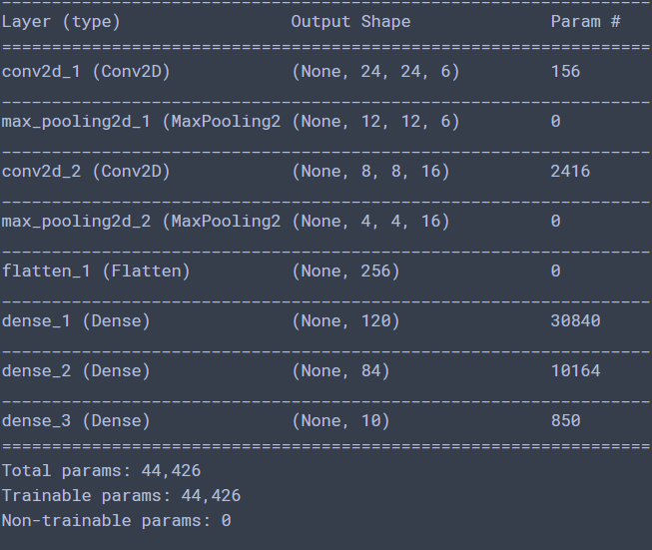The height and width of the screenshot is (550, 652).
Task: Click the shape '(None, 256)'
Action: 345,272
